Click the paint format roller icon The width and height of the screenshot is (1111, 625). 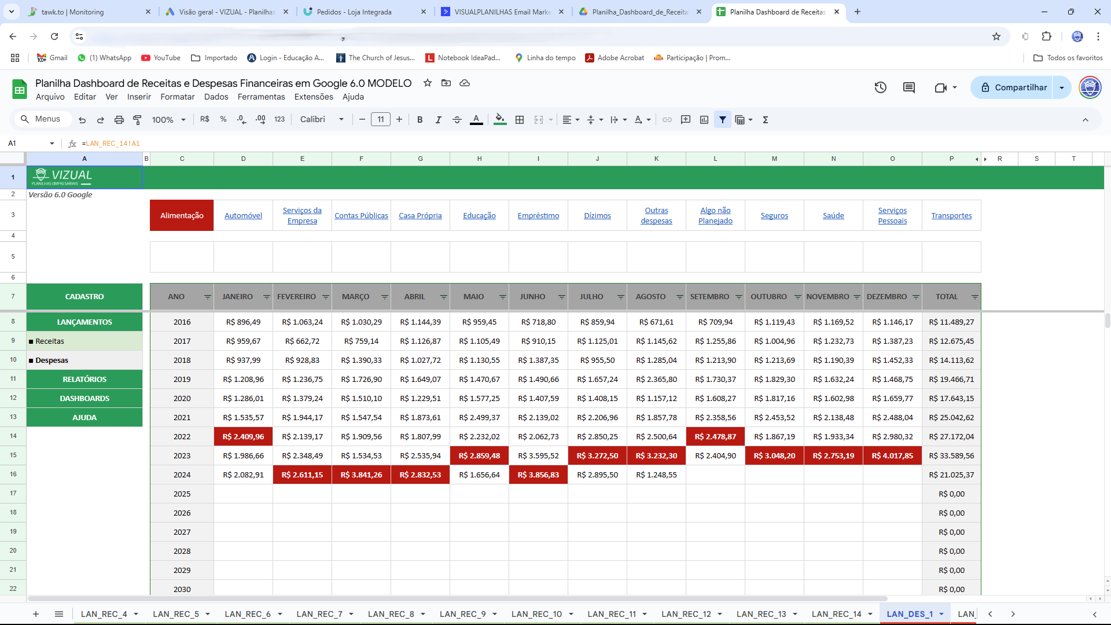pos(137,120)
